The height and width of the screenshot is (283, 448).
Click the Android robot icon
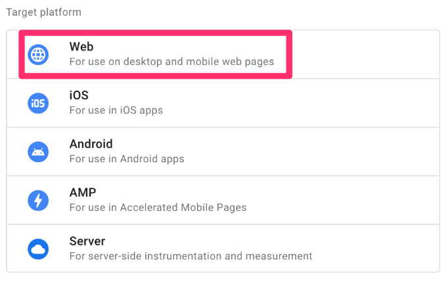point(38,152)
